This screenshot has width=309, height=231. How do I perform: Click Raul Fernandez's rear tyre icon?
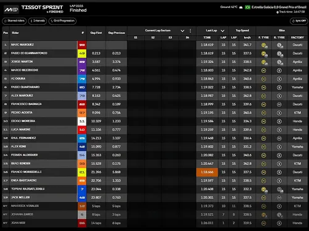(279, 138)
